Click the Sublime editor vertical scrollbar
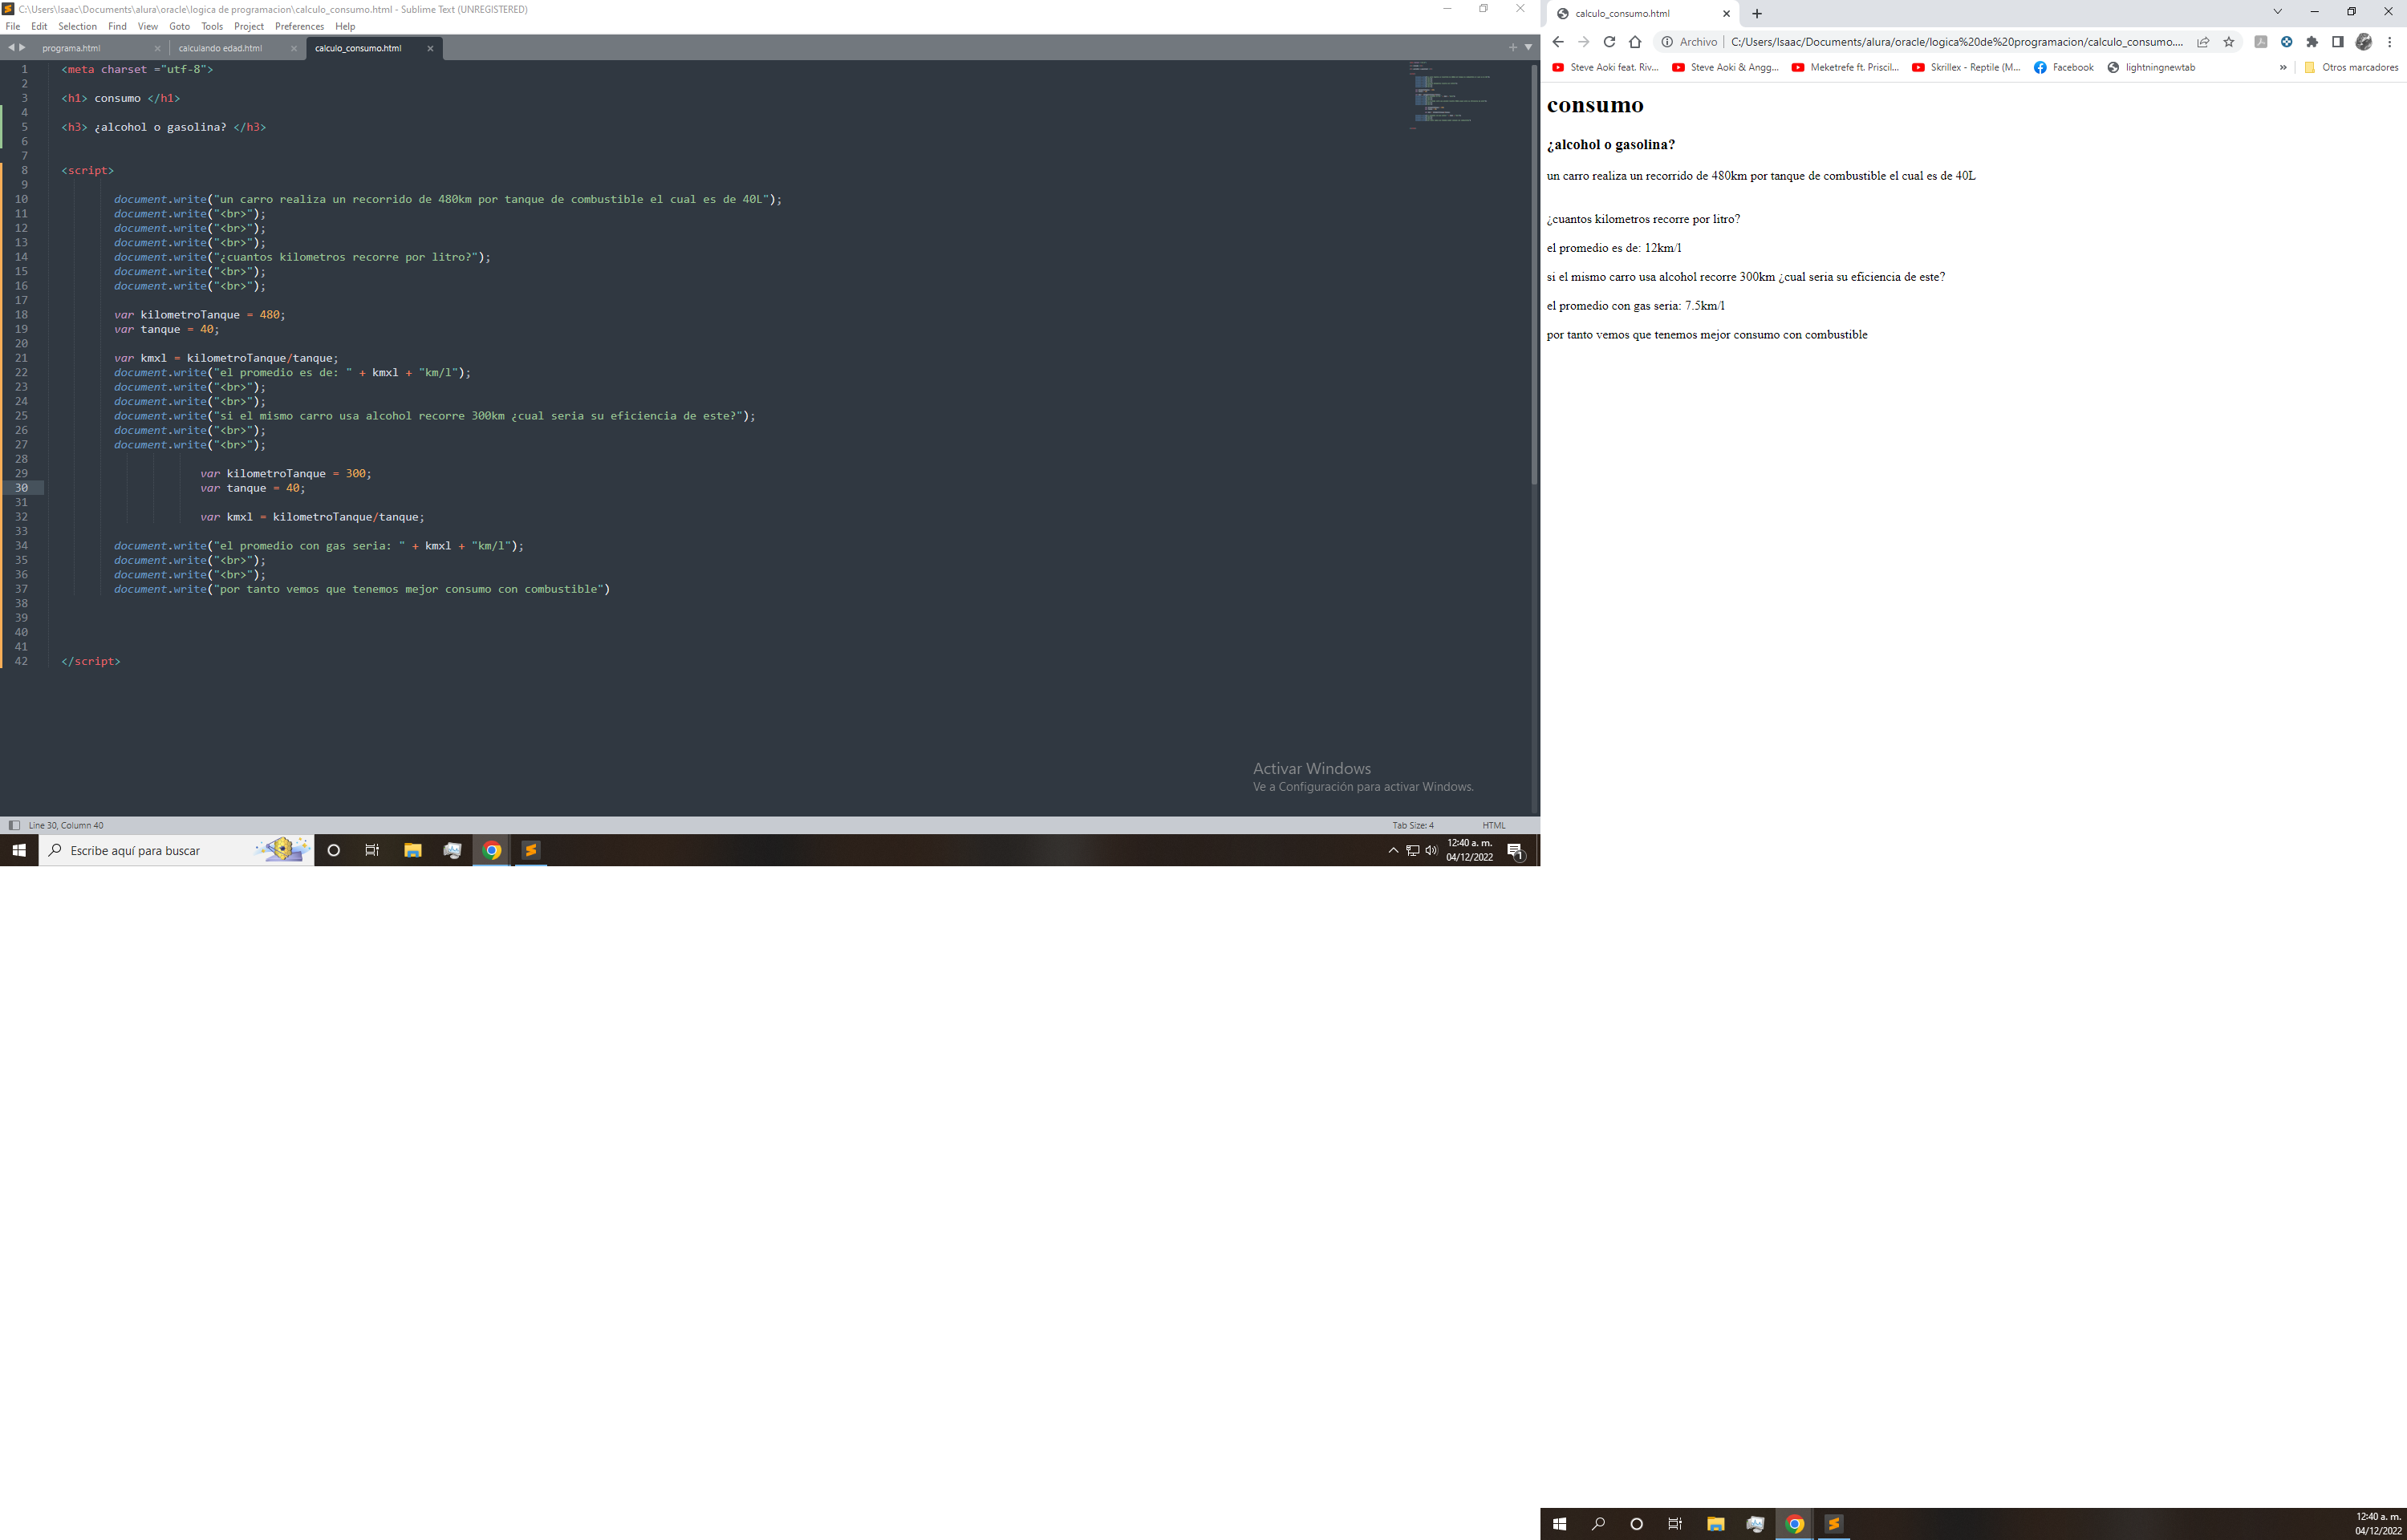 [x=1534, y=275]
